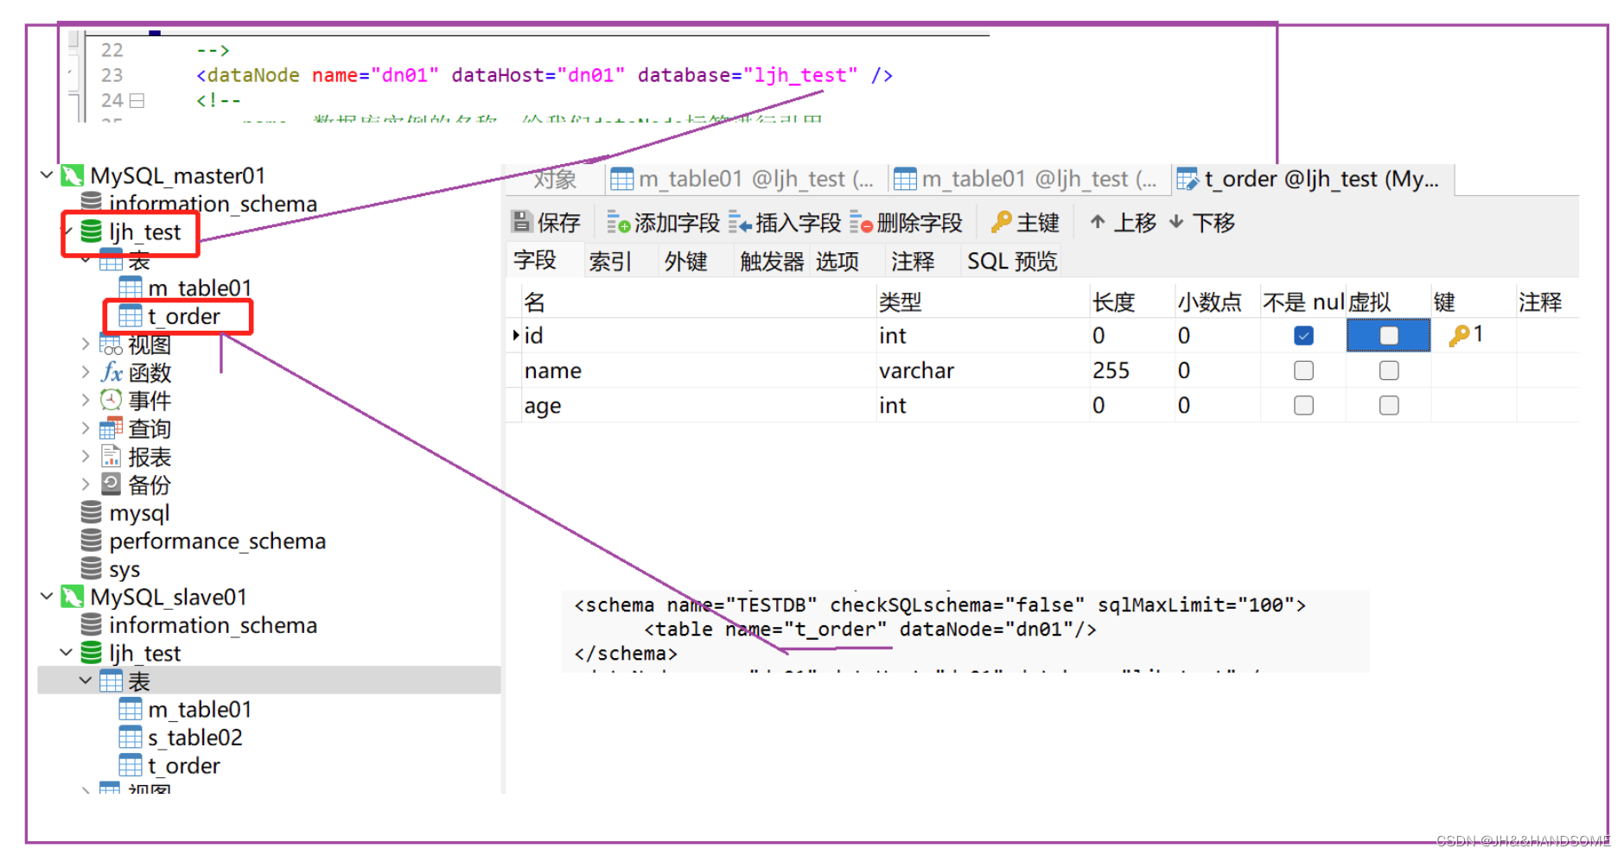Click the Type (类型) column header

point(983,301)
